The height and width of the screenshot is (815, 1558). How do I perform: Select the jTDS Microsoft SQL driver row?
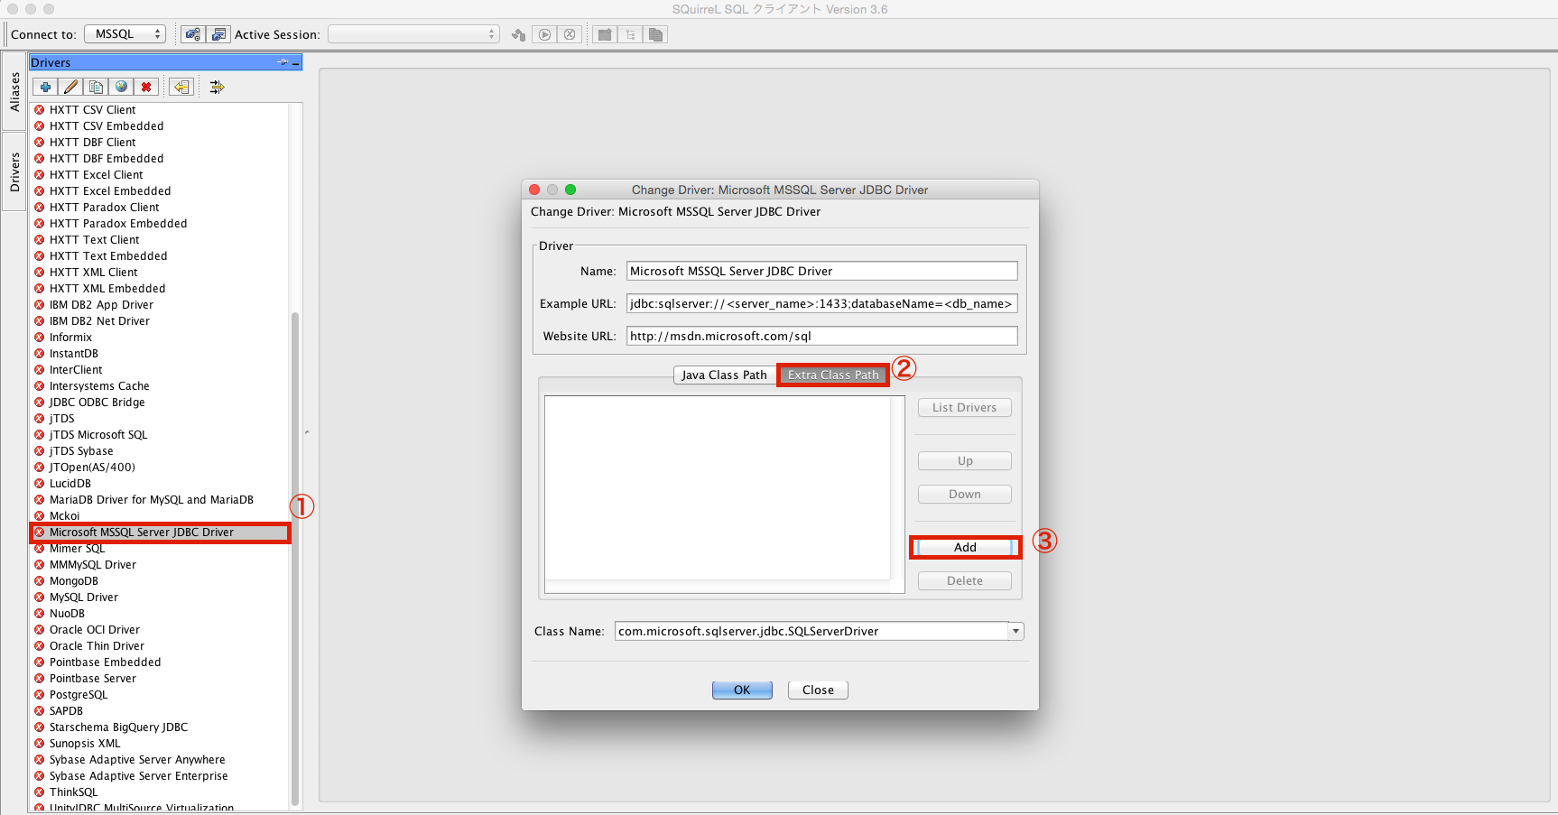[x=161, y=434]
